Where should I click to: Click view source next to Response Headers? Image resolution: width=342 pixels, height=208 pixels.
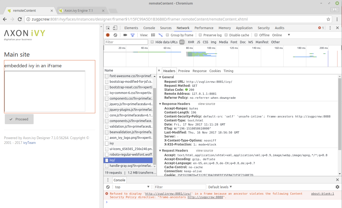click(x=206, y=104)
